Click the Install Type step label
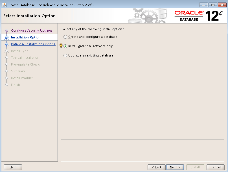This screenshot has width=228, height=172. (x=20, y=51)
